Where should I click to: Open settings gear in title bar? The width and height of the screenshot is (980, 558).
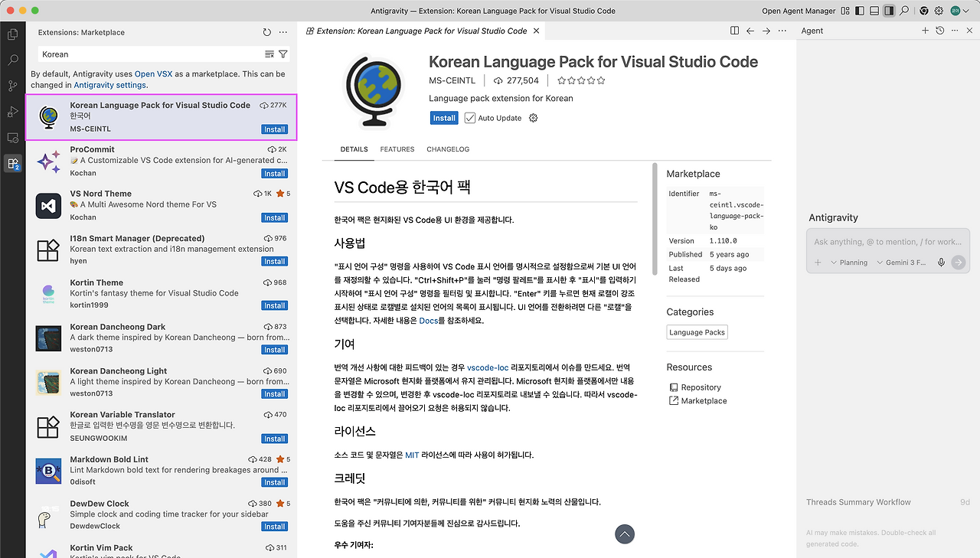[939, 11]
